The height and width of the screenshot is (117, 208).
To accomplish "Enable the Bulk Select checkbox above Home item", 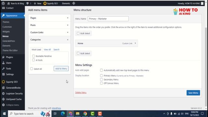I will (78, 33).
